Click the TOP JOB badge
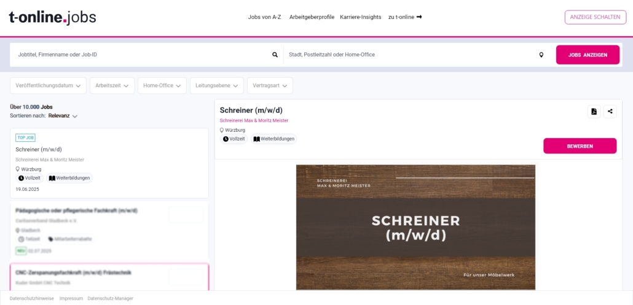 26,137
